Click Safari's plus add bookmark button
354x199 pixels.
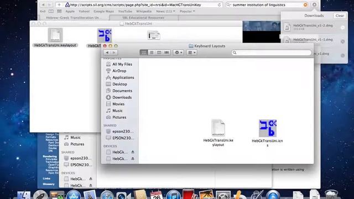click(x=59, y=5)
